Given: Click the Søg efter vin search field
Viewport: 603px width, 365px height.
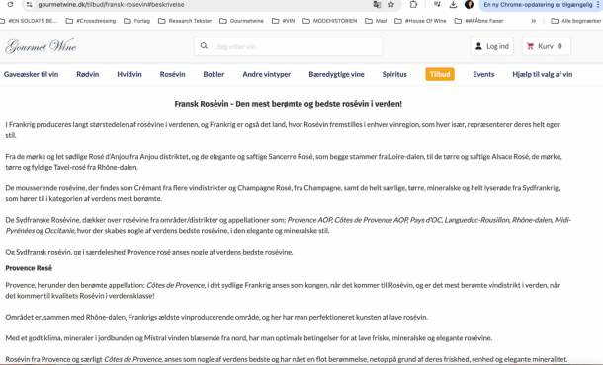Looking at the screenshot, I should click(288, 46).
